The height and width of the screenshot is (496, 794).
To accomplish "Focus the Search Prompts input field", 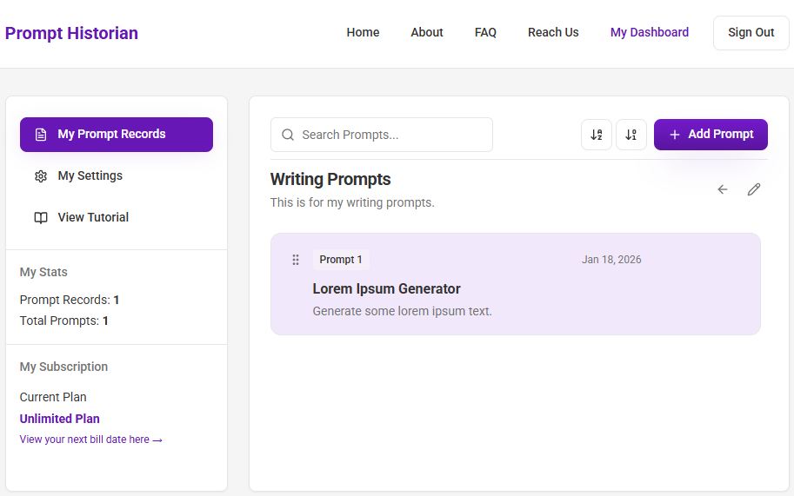I will tap(382, 135).
